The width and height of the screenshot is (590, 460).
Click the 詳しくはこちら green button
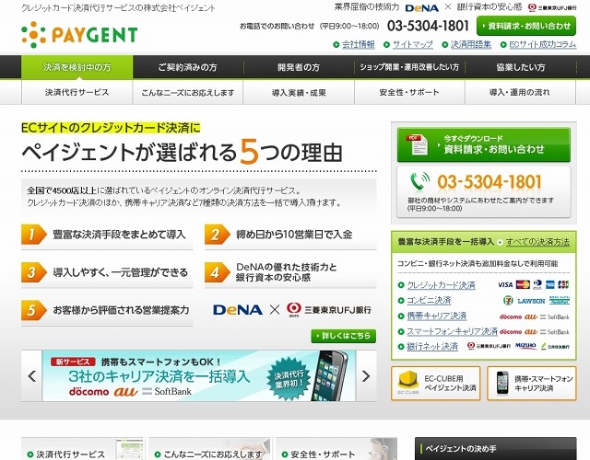pyautogui.click(x=344, y=336)
